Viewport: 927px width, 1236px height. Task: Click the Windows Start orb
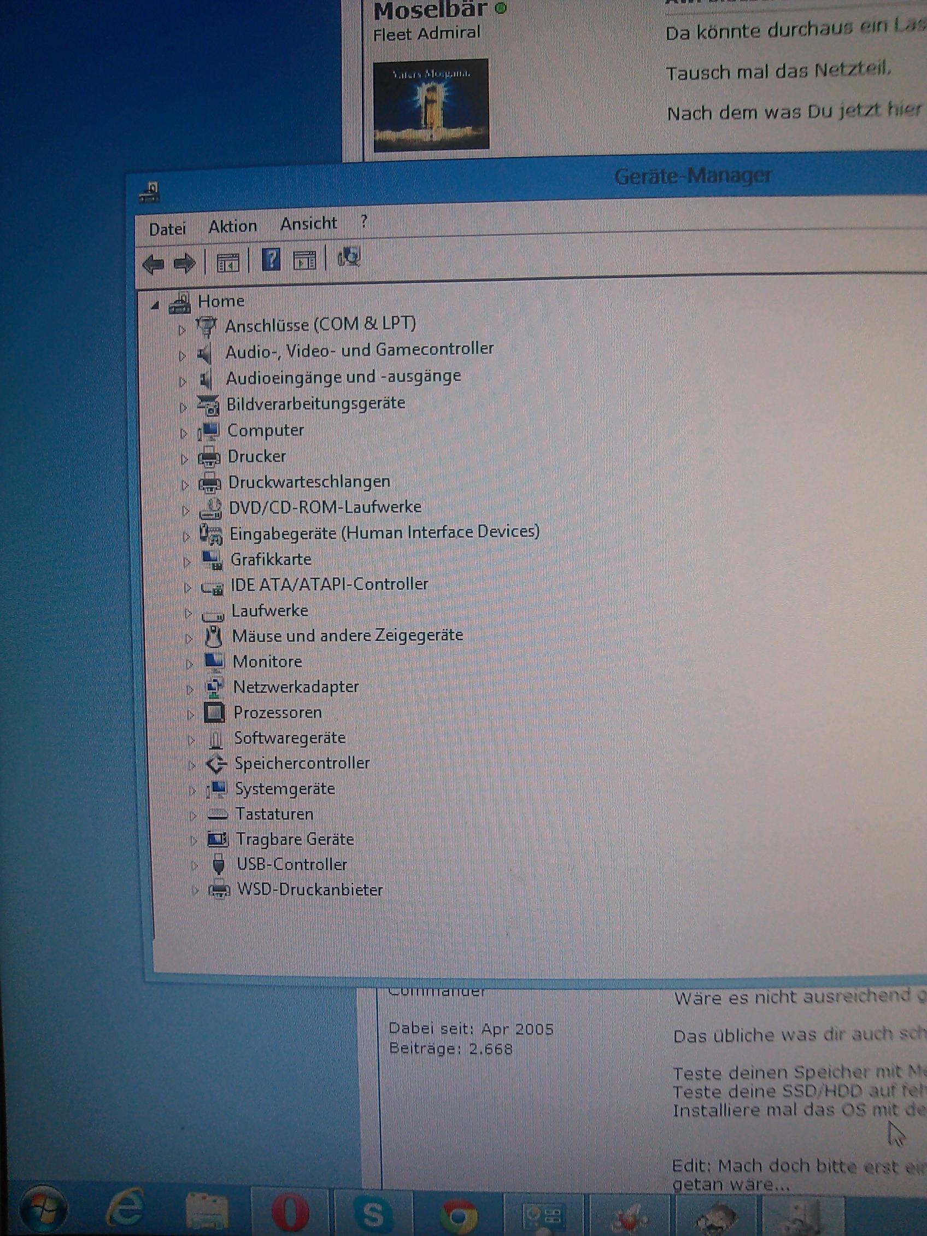click(x=44, y=1209)
